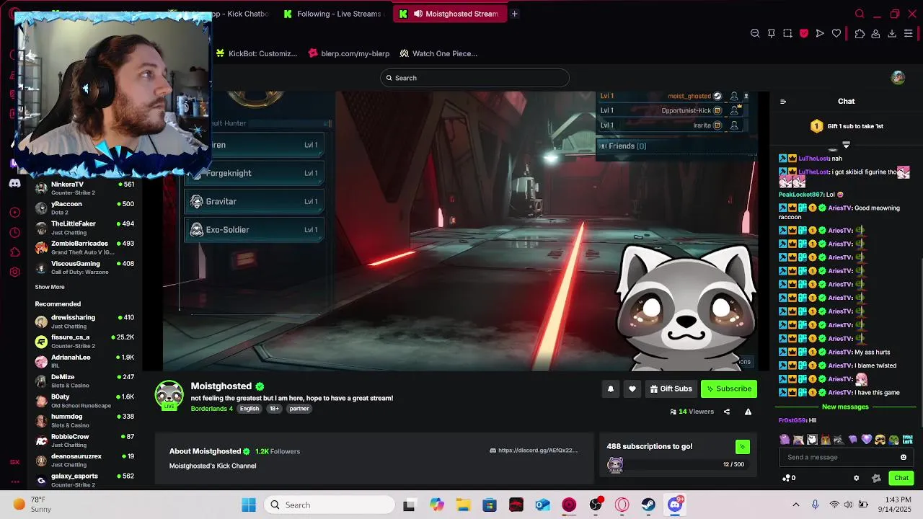Select the purple heart emote in quick emote bar
Screen dimensions: 923x519
coord(867,440)
